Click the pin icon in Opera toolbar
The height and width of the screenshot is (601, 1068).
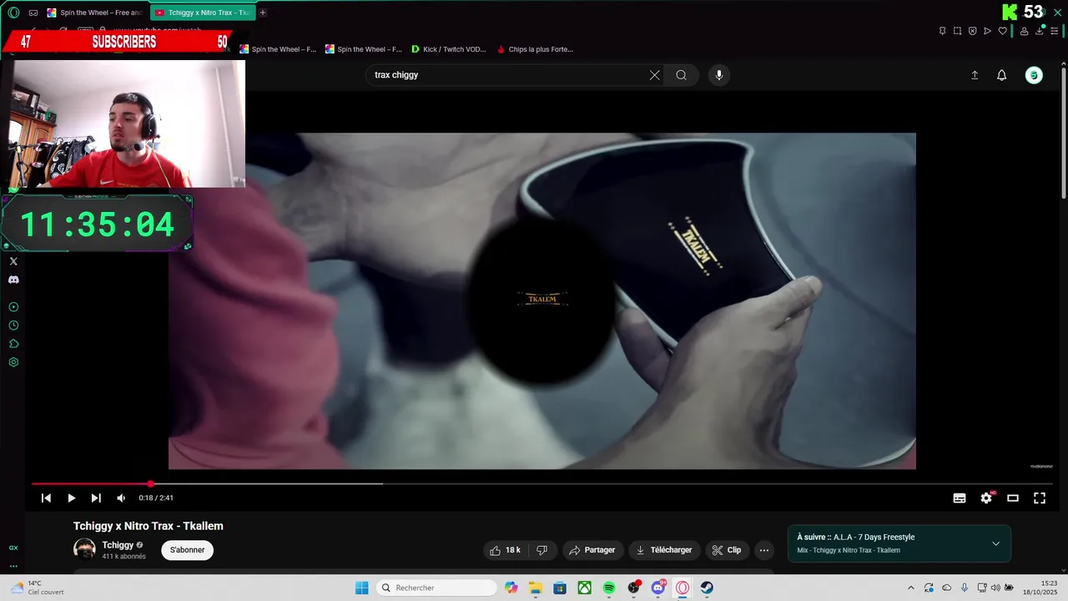[943, 31]
